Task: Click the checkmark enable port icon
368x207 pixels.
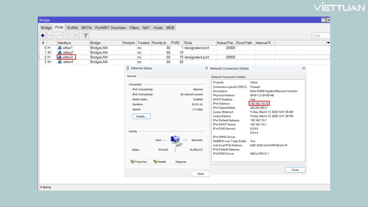Action: [60, 36]
